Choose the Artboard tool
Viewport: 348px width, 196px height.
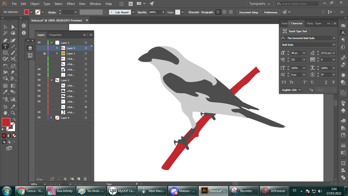[5, 106]
